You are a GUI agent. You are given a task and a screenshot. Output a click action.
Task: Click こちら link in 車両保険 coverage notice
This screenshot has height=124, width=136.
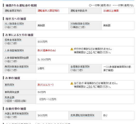tap(90, 87)
